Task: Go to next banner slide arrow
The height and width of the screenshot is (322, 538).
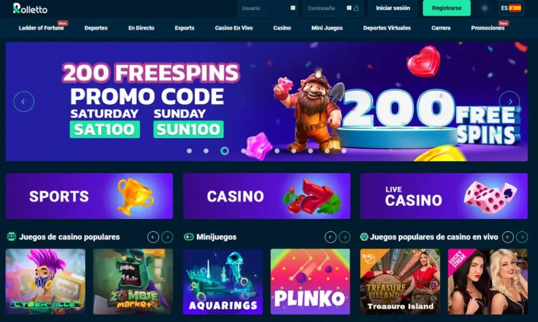Action: tap(509, 101)
